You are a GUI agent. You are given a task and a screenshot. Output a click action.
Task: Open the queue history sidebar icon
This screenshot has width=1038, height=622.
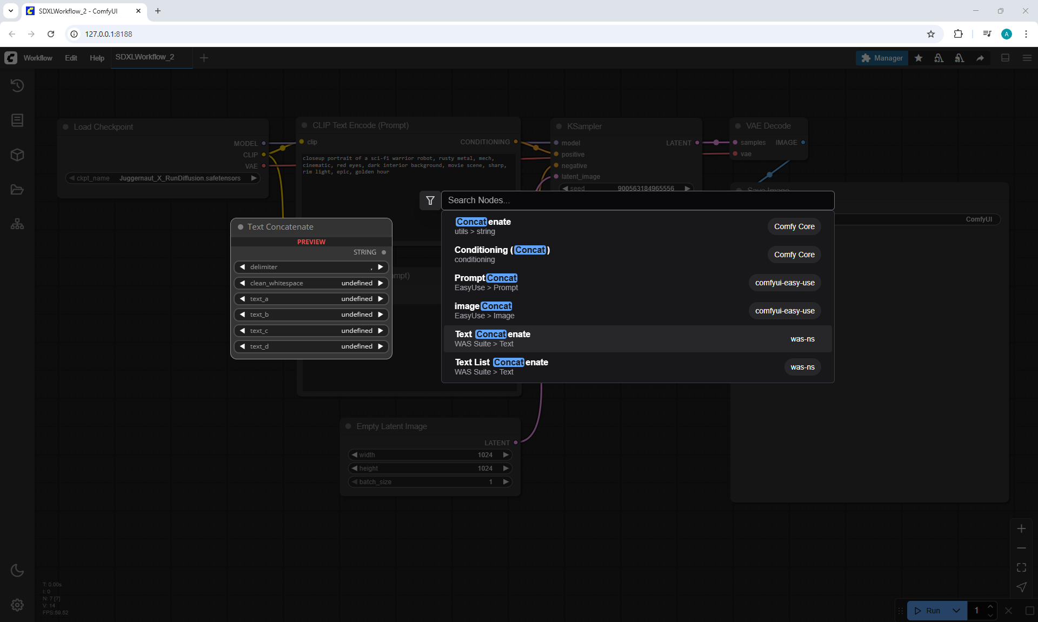click(17, 85)
